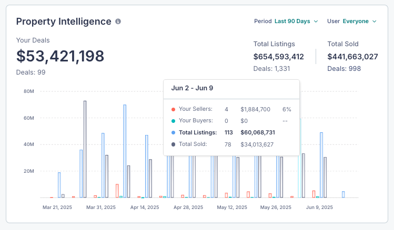Viewport: 394px width, 230px height.
Task: Click the Jun 2 - Jun 9 tooltip header
Action: coord(192,88)
